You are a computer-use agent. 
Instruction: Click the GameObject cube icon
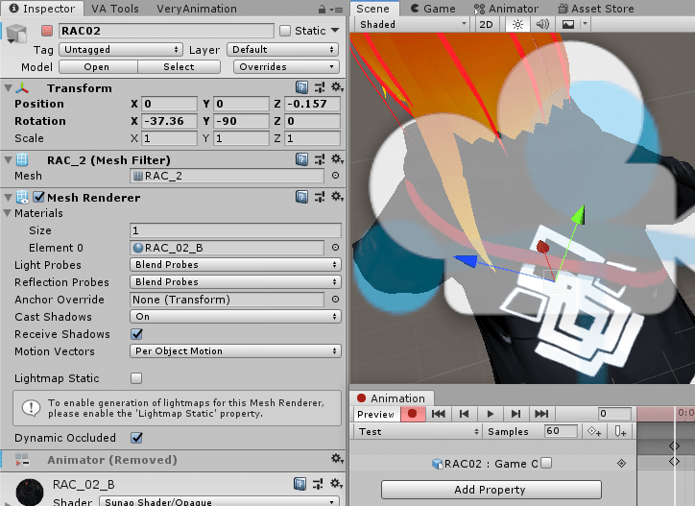click(16, 34)
